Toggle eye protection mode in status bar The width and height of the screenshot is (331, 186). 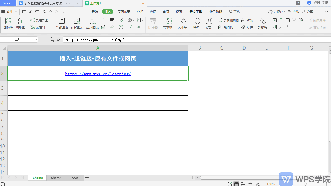pyautogui.click(x=258, y=184)
